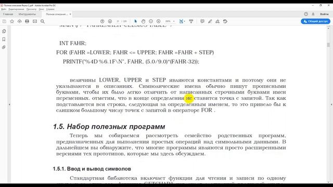
Task: Switch to the Инструменты tab
Action: coord(27,14)
